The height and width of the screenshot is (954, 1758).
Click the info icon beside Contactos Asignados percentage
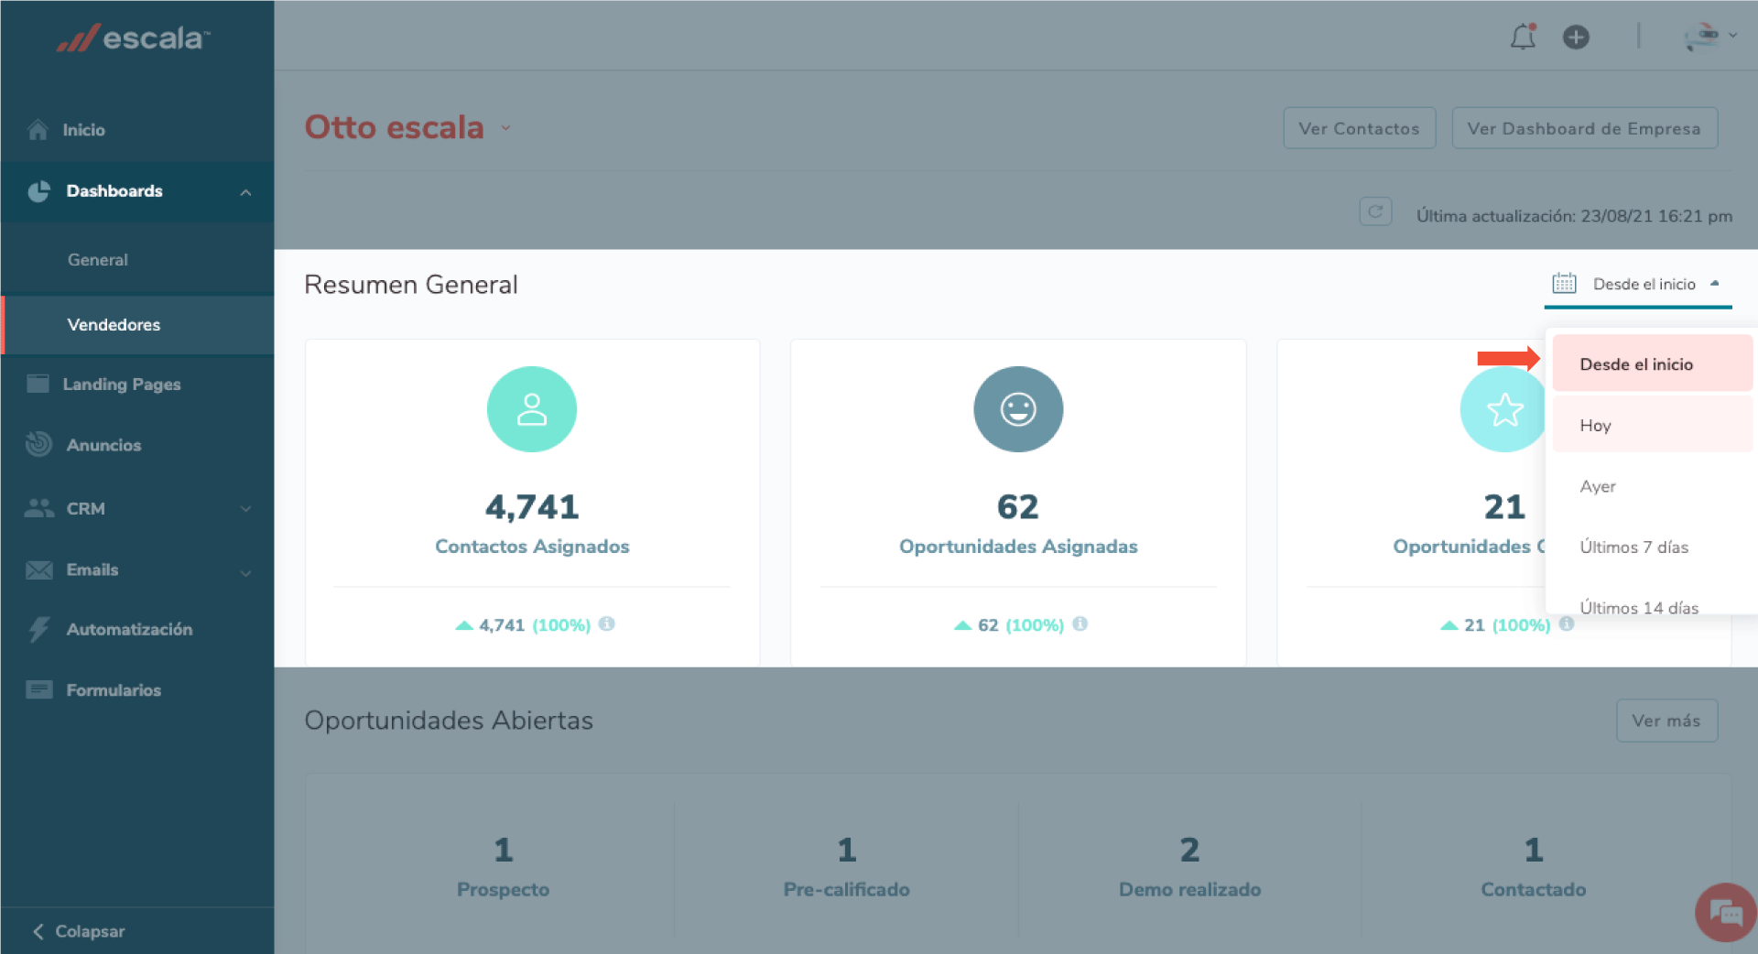tap(606, 624)
